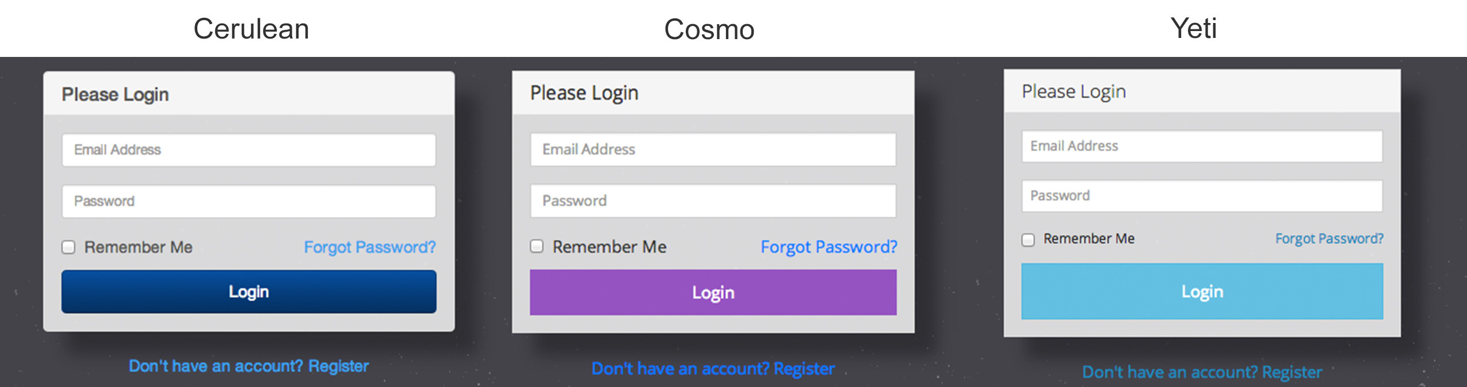Open Forgot Password link in Cerulean form
This screenshot has height=387, width=1467.
(x=369, y=247)
